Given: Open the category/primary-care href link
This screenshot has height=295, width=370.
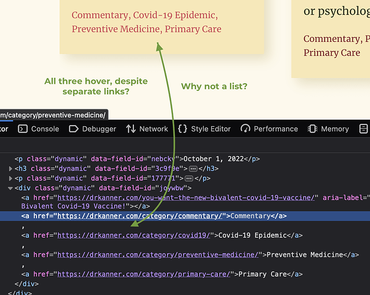Looking at the screenshot, I should pos(144,274).
